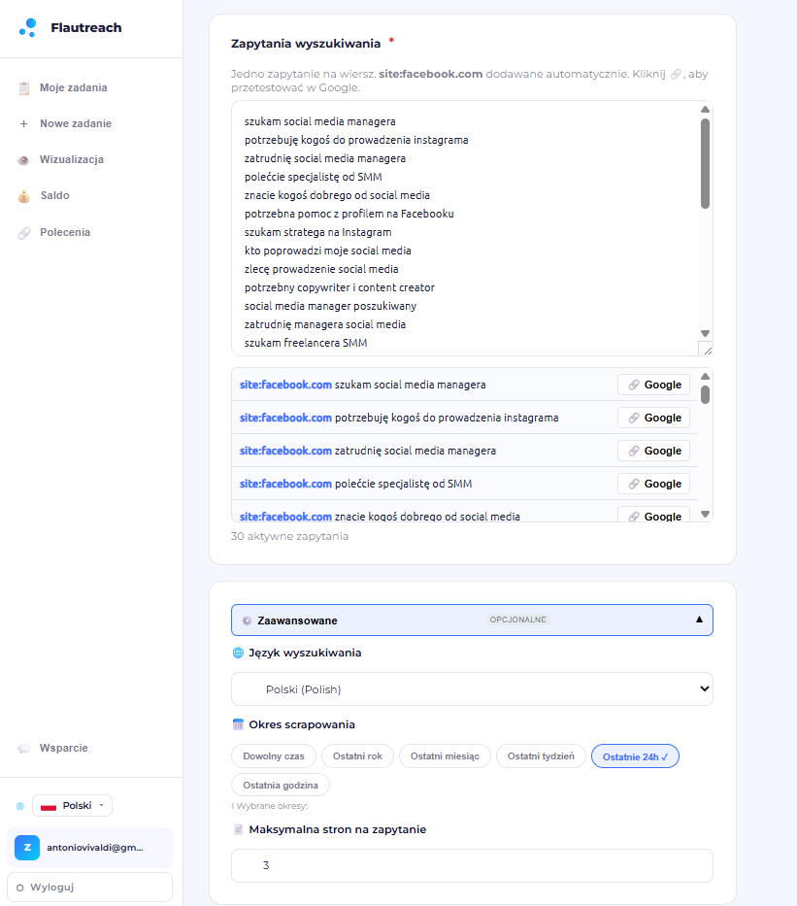The image size is (797, 906).
Task: Click the query preview list scrollbar thumb
Action: click(705, 394)
